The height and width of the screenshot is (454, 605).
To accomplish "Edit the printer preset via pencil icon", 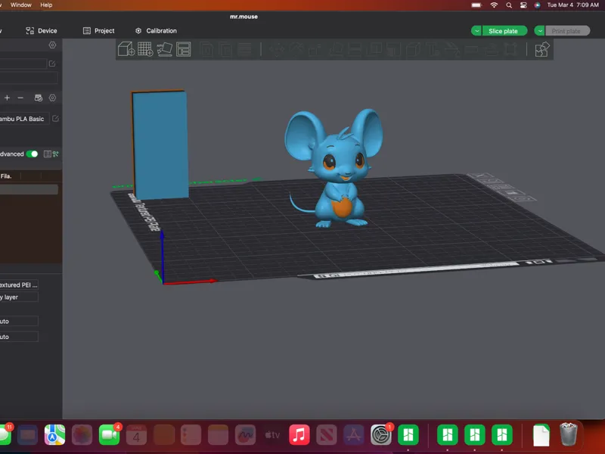I will [x=52, y=64].
